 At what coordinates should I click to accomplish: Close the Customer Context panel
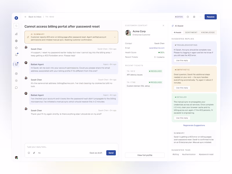[x=163, y=26]
